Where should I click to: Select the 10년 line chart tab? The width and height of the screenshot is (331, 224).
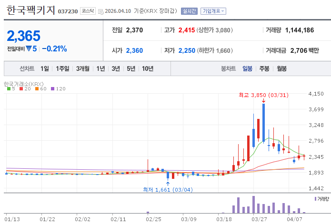tap(148, 68)
